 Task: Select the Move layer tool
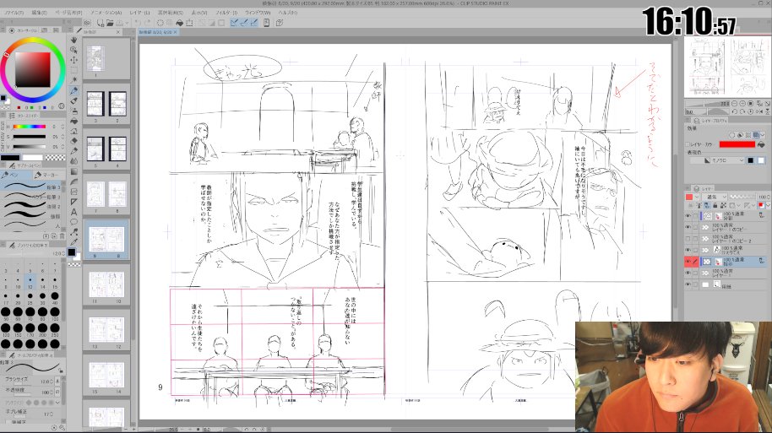click(x=73, y=60)
